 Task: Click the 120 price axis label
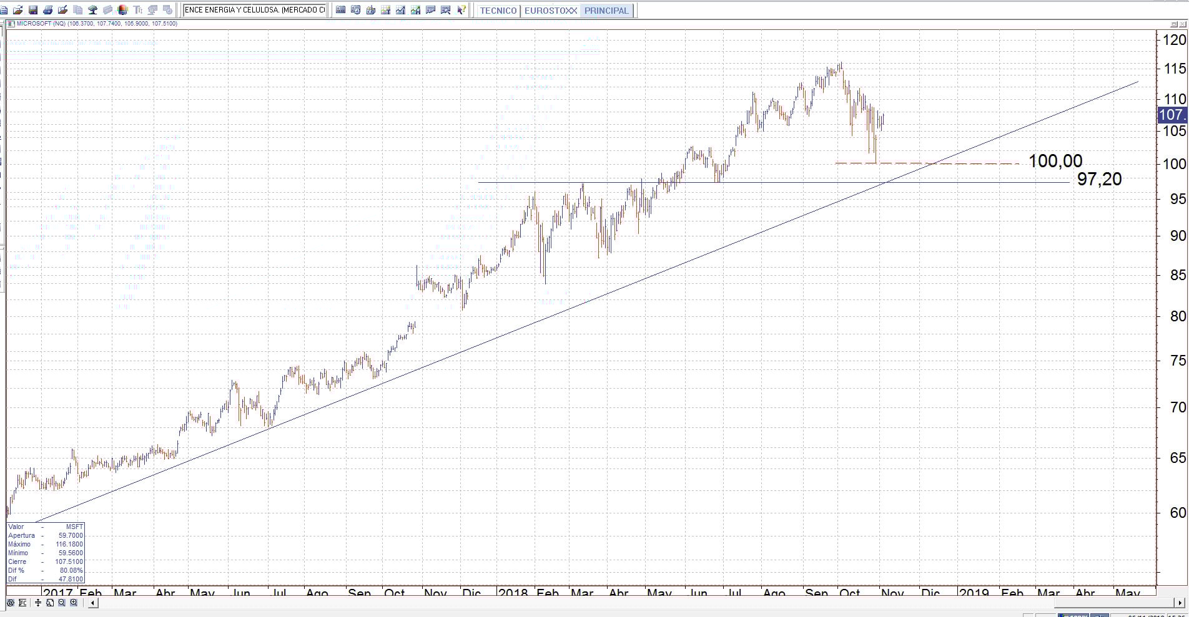pos(1175,40)
